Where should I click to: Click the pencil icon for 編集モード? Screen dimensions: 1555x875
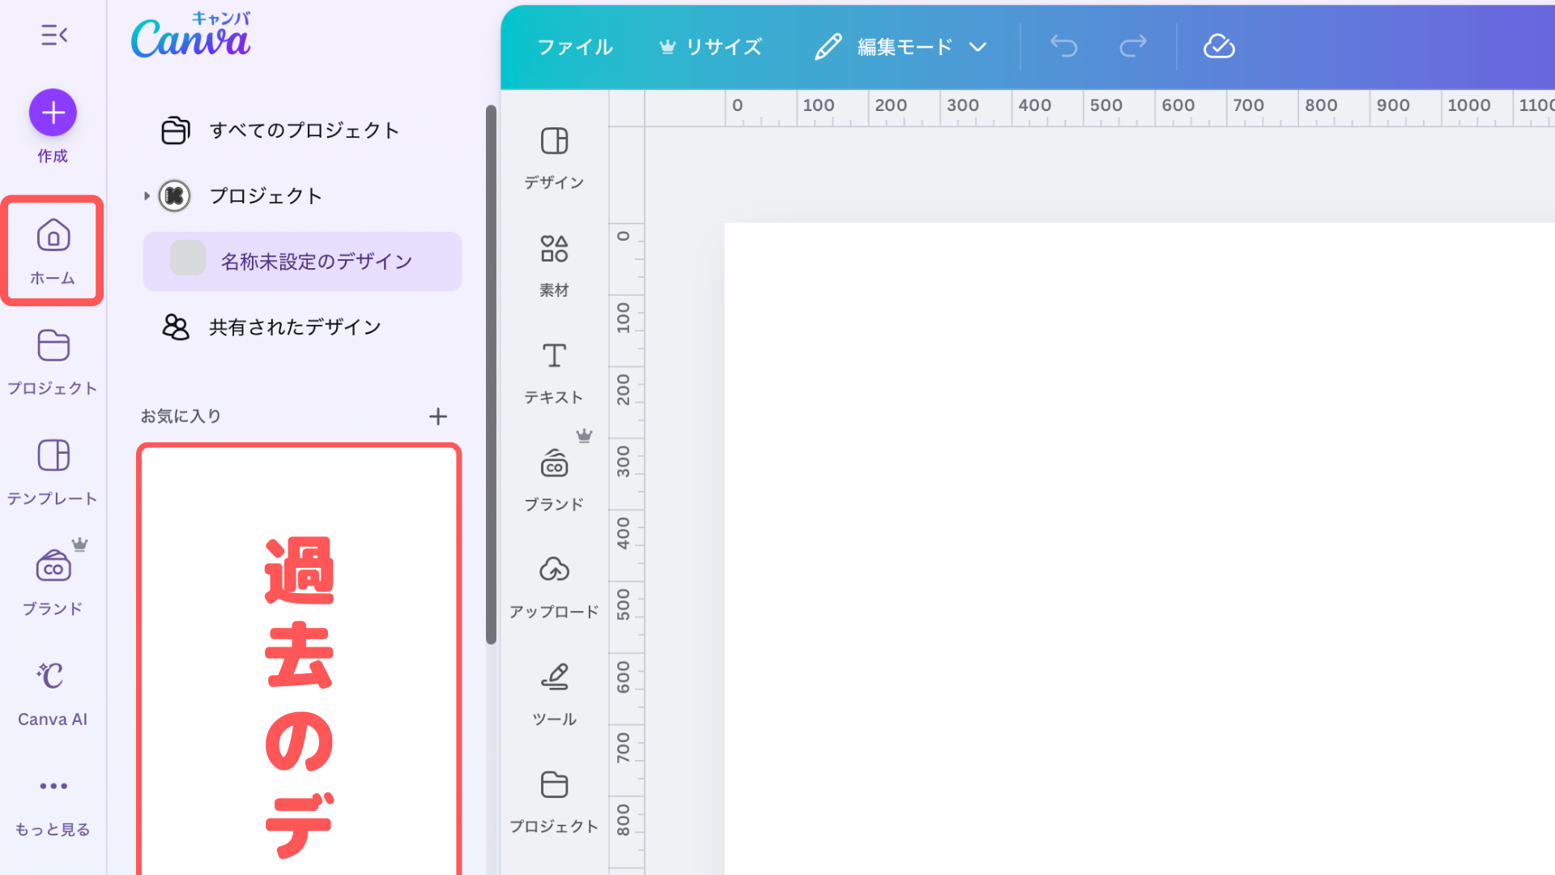pos(828,46)
